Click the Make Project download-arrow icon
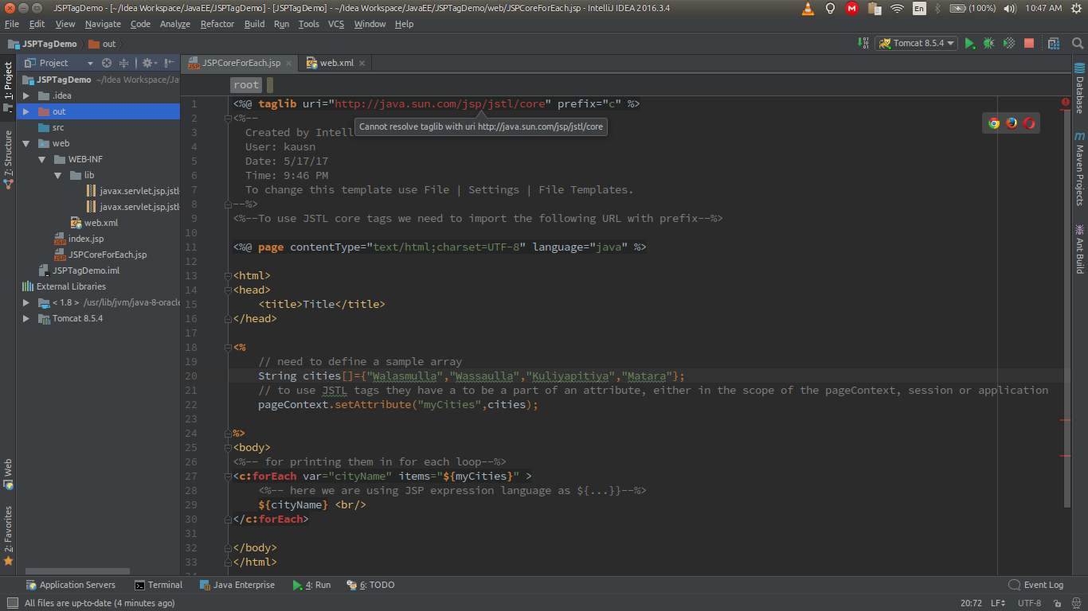The height and width of the screenshot is (611, 1088). (863, 44)
